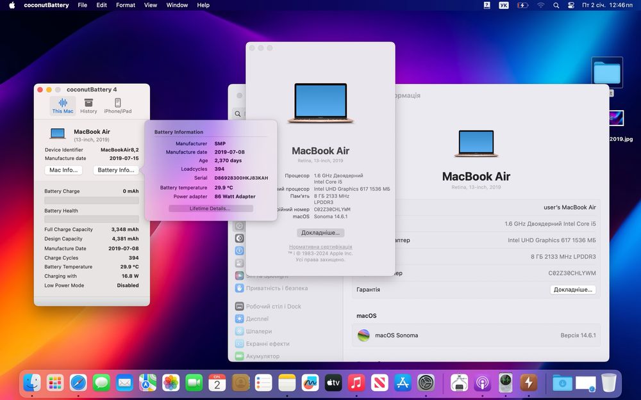641x400 pixels.
Task: Click the УК input language indicator
Action: point(504,5)
